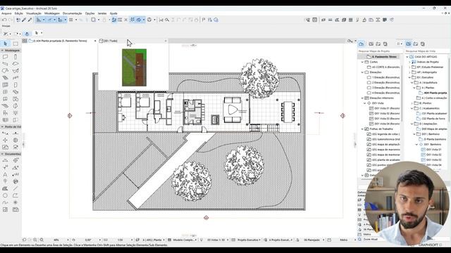Collapse the Ponto de Vista toolbox section
The height and width of the screenshot is (253, 451).
click(x=2, y=126)
